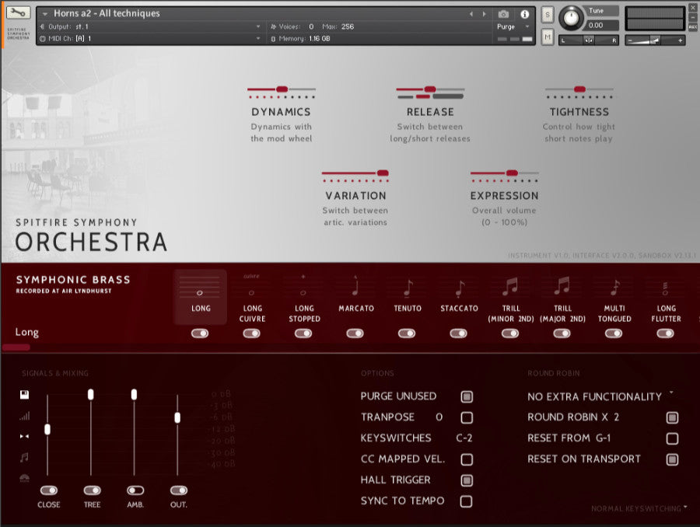Click the Expression slider handle
The image size is (700, 527).
coord(512,173)
